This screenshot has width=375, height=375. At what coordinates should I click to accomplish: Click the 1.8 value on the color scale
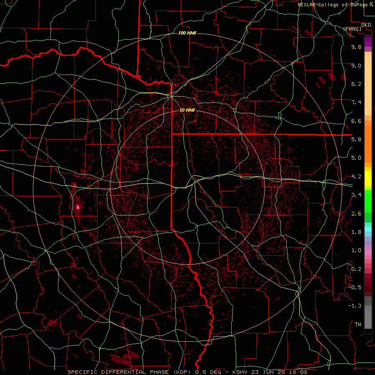(356, 232)
